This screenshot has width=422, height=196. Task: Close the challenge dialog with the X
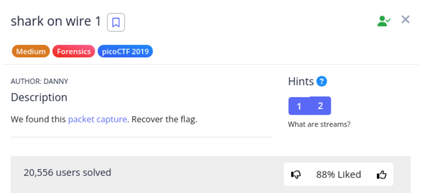click(406, 20)
